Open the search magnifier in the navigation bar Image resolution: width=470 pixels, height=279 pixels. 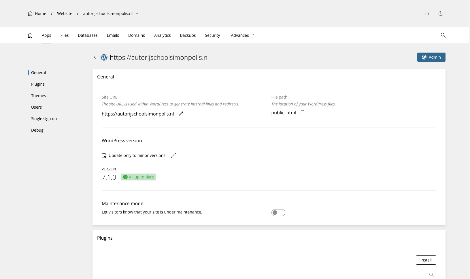[443, 35]
